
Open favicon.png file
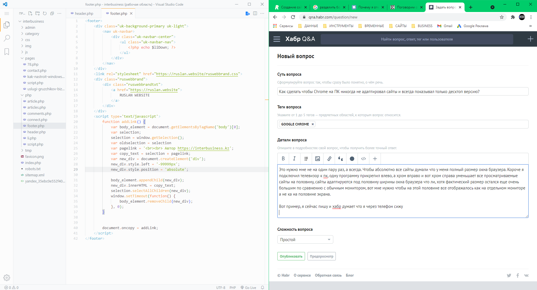(x=34, y=156)
